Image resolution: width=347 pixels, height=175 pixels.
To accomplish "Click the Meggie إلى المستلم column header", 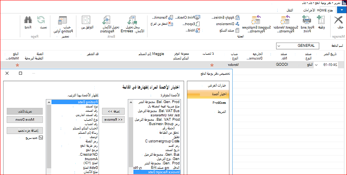I will (x=151, y=54).
